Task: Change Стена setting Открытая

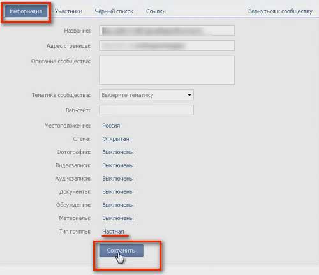Action: tap(115, 139)
